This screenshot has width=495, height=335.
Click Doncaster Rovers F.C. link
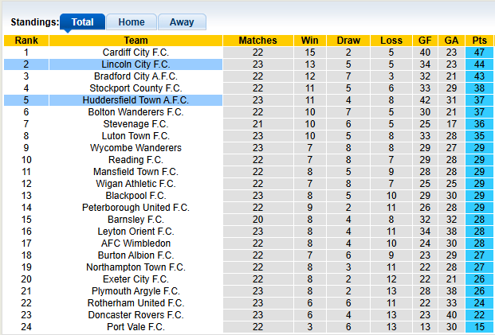click(x=136, y=315)
